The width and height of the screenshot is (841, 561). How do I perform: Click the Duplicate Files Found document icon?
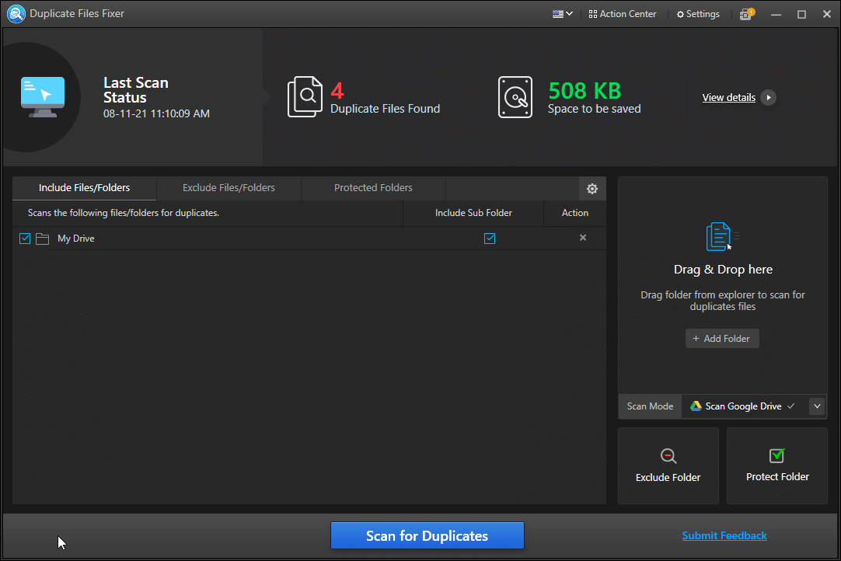(305, 96)
